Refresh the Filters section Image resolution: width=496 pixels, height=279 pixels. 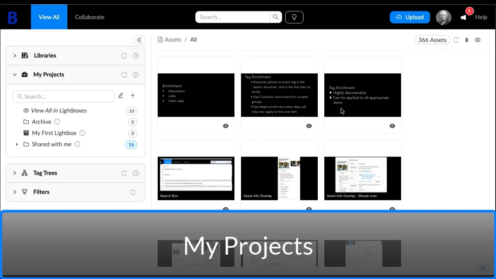click(x=133, y=192)
